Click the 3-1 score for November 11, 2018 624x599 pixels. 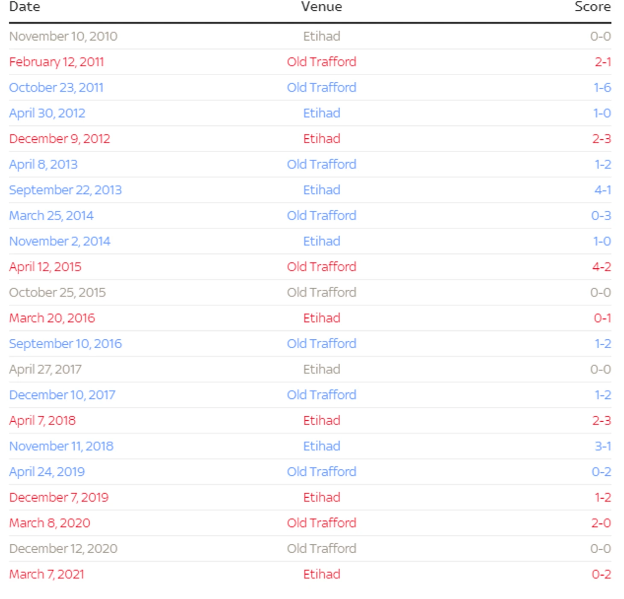click(x=603, y=446)
